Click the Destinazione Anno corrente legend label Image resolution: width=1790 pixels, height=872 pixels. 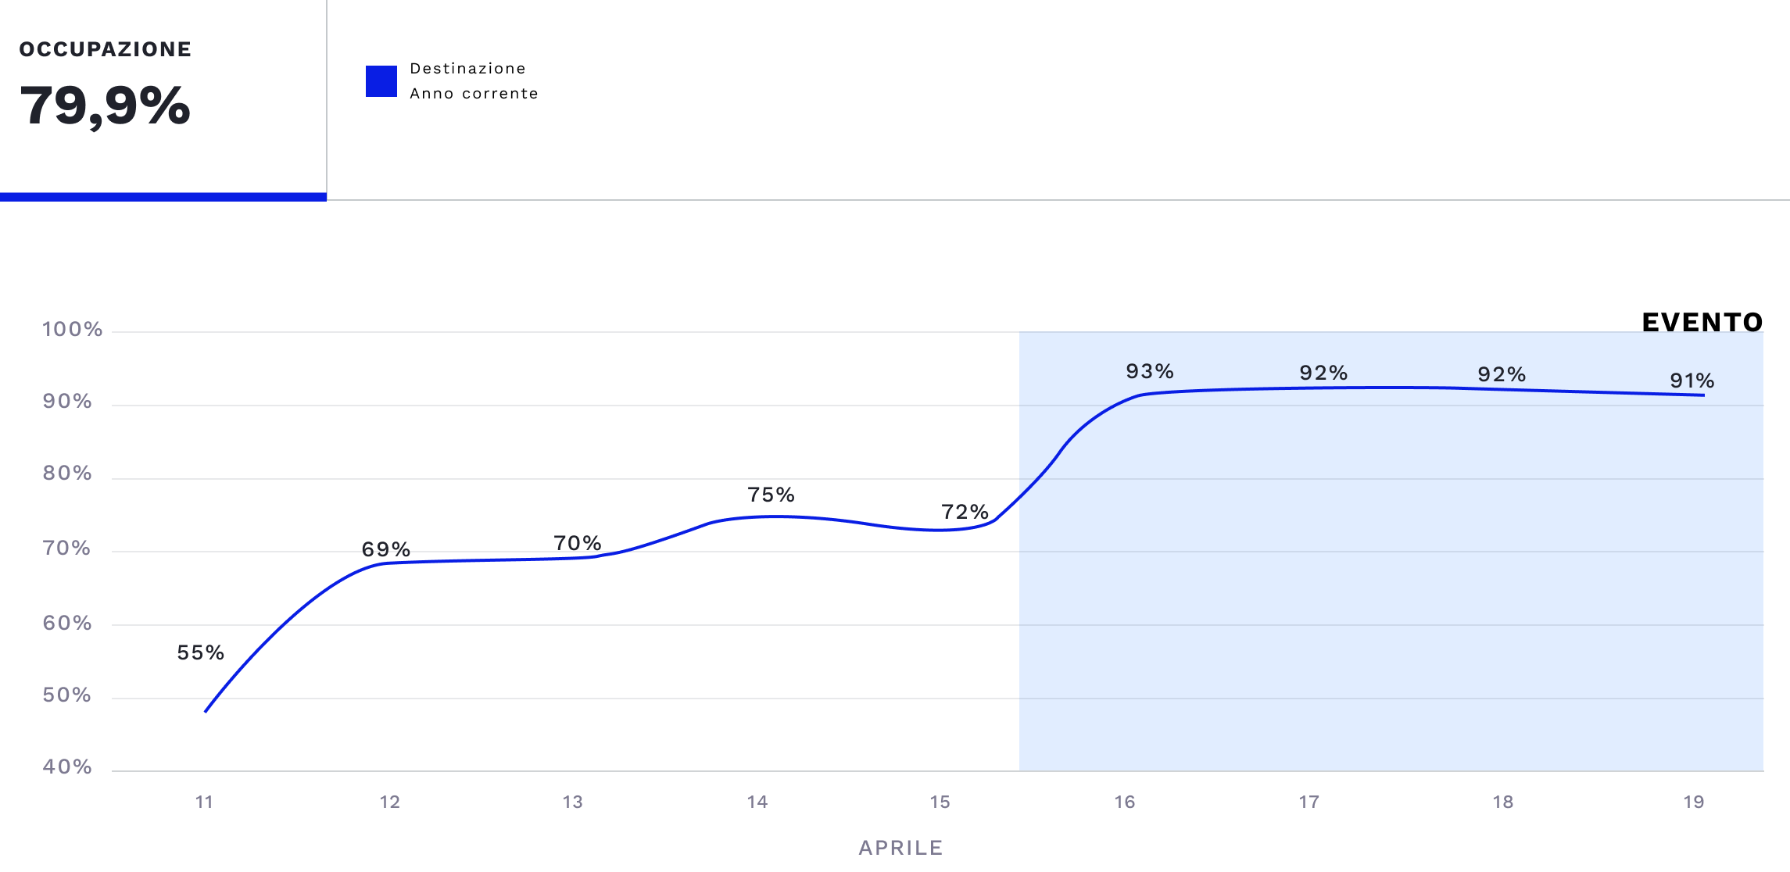(474, 81)
